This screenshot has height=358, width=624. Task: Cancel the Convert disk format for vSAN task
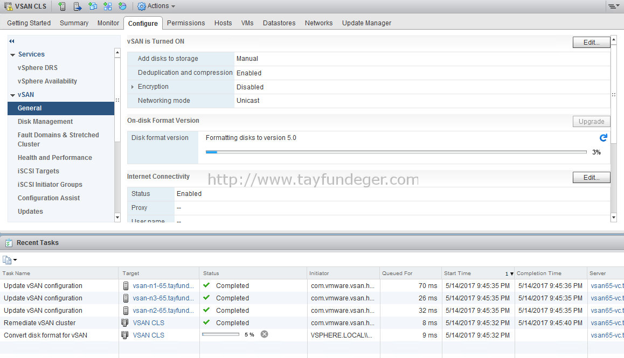click(264, 334)
